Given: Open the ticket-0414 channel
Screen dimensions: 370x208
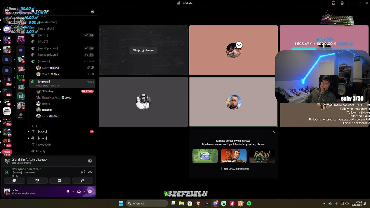Looking at the screenshot, I should coord(63,144).
